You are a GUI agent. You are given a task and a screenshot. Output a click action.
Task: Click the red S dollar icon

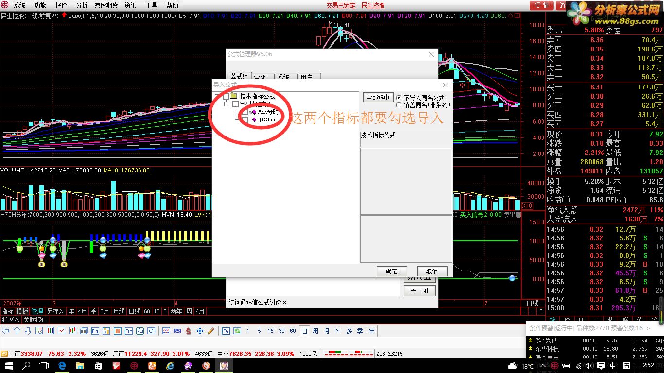point(189,331)
